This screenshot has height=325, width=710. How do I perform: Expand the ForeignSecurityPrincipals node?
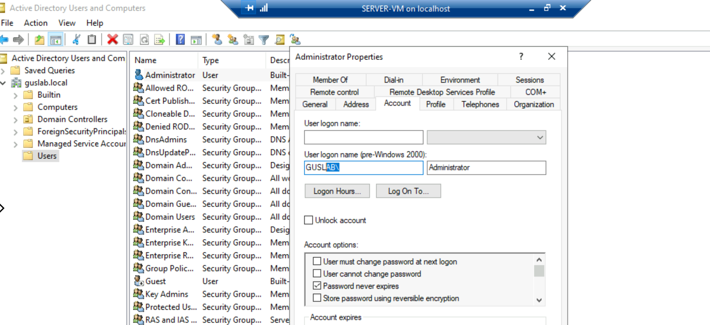click(16, 132)
